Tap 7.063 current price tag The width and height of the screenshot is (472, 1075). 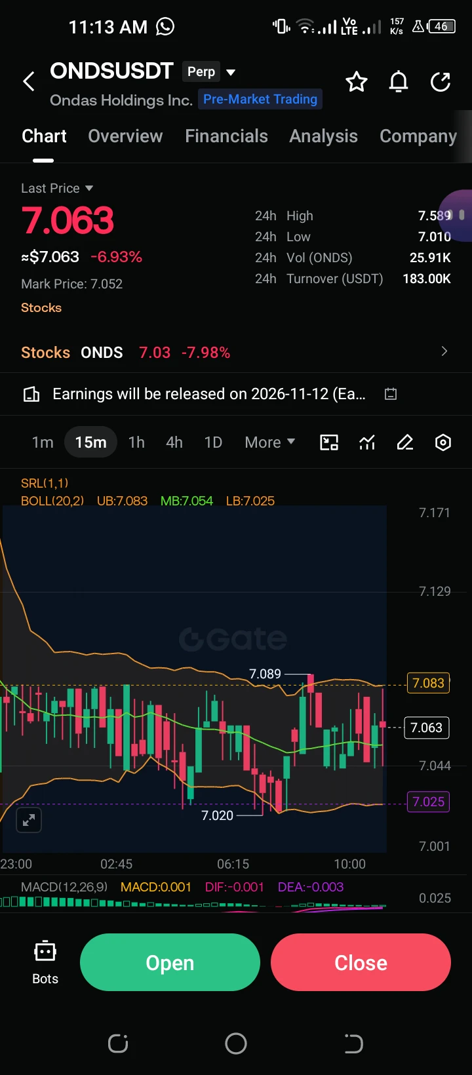[x=426, y=728]
